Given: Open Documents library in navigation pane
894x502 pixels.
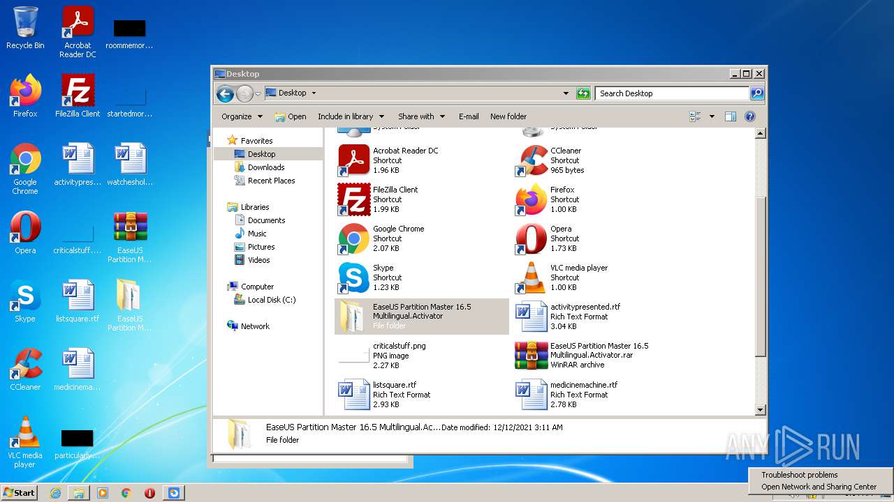Looking at the screenshot, I should 266,220.
